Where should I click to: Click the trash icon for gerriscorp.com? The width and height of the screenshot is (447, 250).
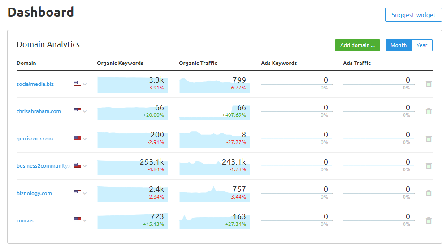pyautogui.click(x=429, y=139)
